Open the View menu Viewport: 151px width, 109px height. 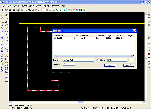pyautogui.click(x=32, y=6)
